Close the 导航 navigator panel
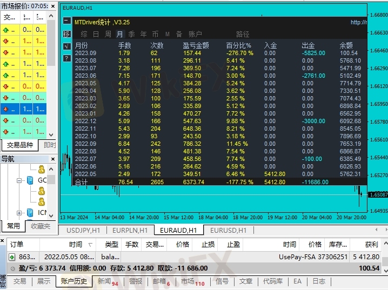 [x=52, y=159]
